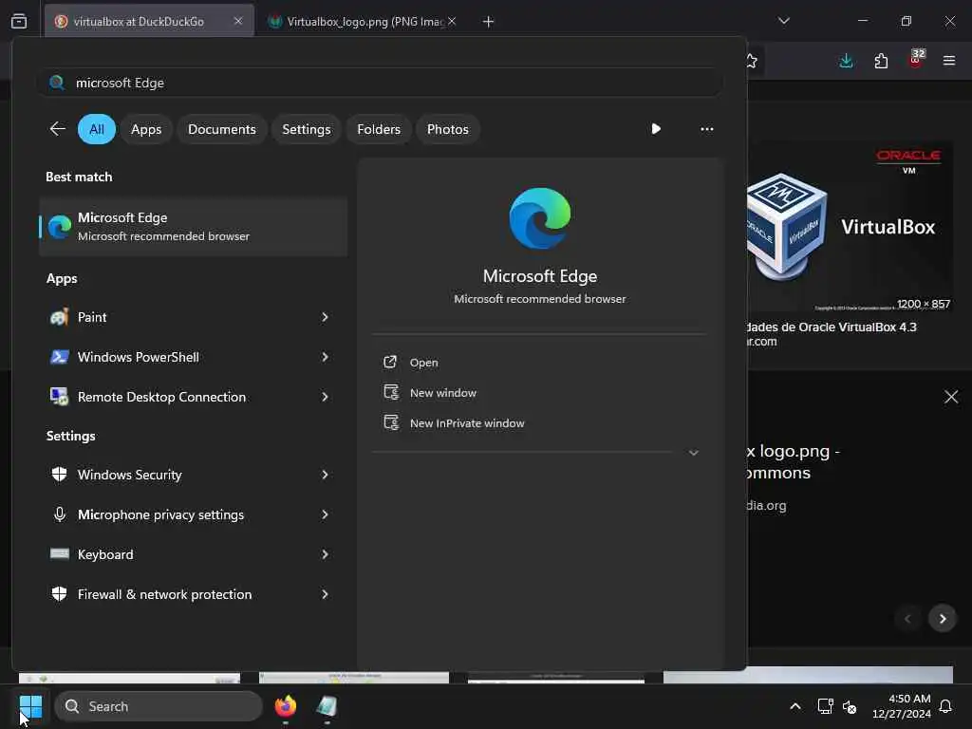Expand more actions chevron in Edge preview
972x729 pixels.
(x=694, y=453)
